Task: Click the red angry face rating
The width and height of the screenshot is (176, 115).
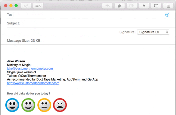Action: pos(60,105)
